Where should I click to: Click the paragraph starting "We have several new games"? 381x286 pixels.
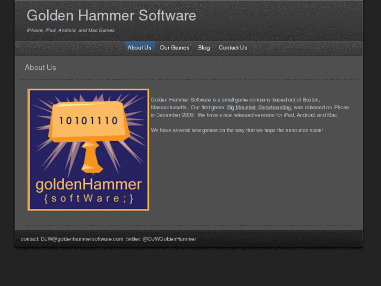237,130
